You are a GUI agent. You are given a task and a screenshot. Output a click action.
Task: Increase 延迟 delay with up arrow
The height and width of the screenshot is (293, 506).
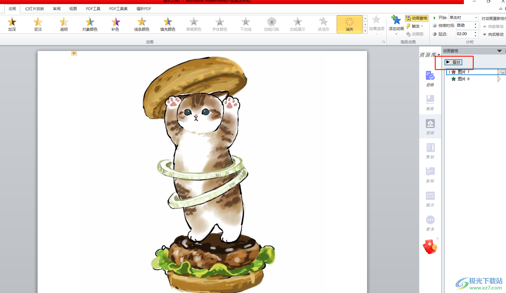click(475, 32)
